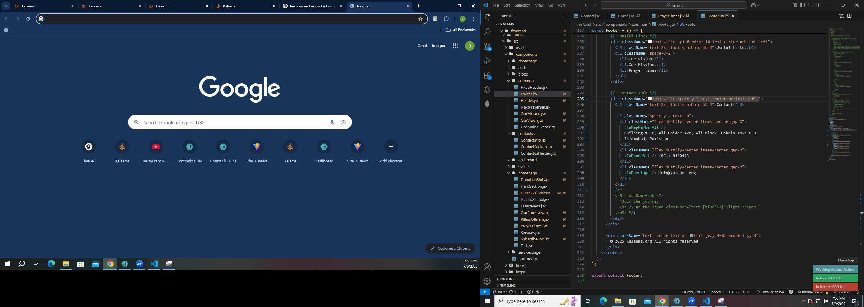
Task: Click the Go Forward arrow in VS Code title bar
Action: click(x=594, y=5)
